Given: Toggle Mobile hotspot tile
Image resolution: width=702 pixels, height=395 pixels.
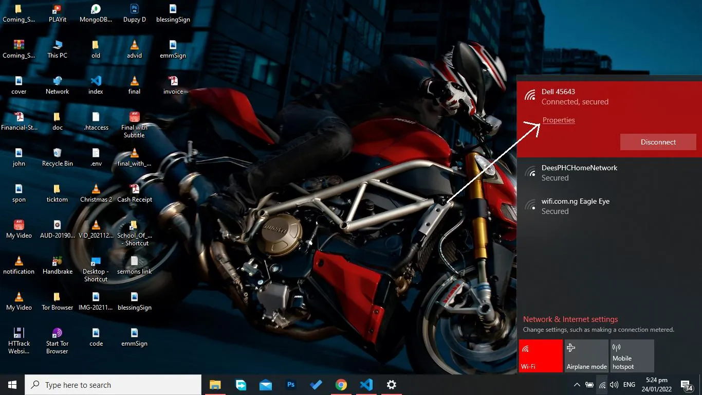Looking at the screenshot, I should (632, 355).
